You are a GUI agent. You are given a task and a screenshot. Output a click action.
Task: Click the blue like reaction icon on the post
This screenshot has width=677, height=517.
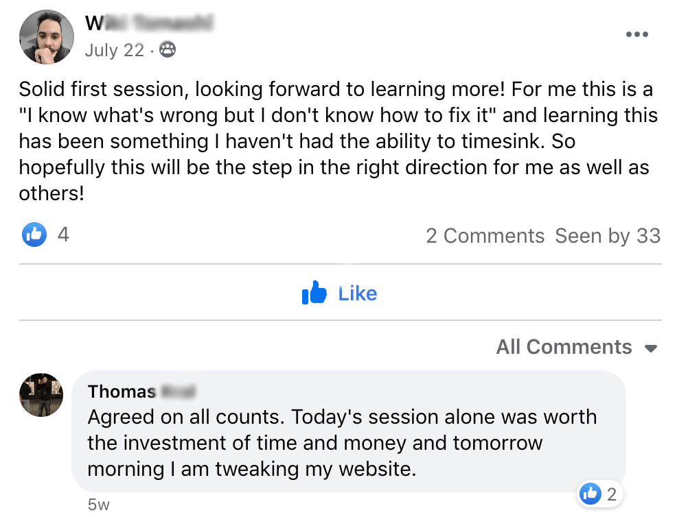click(34, 235)
